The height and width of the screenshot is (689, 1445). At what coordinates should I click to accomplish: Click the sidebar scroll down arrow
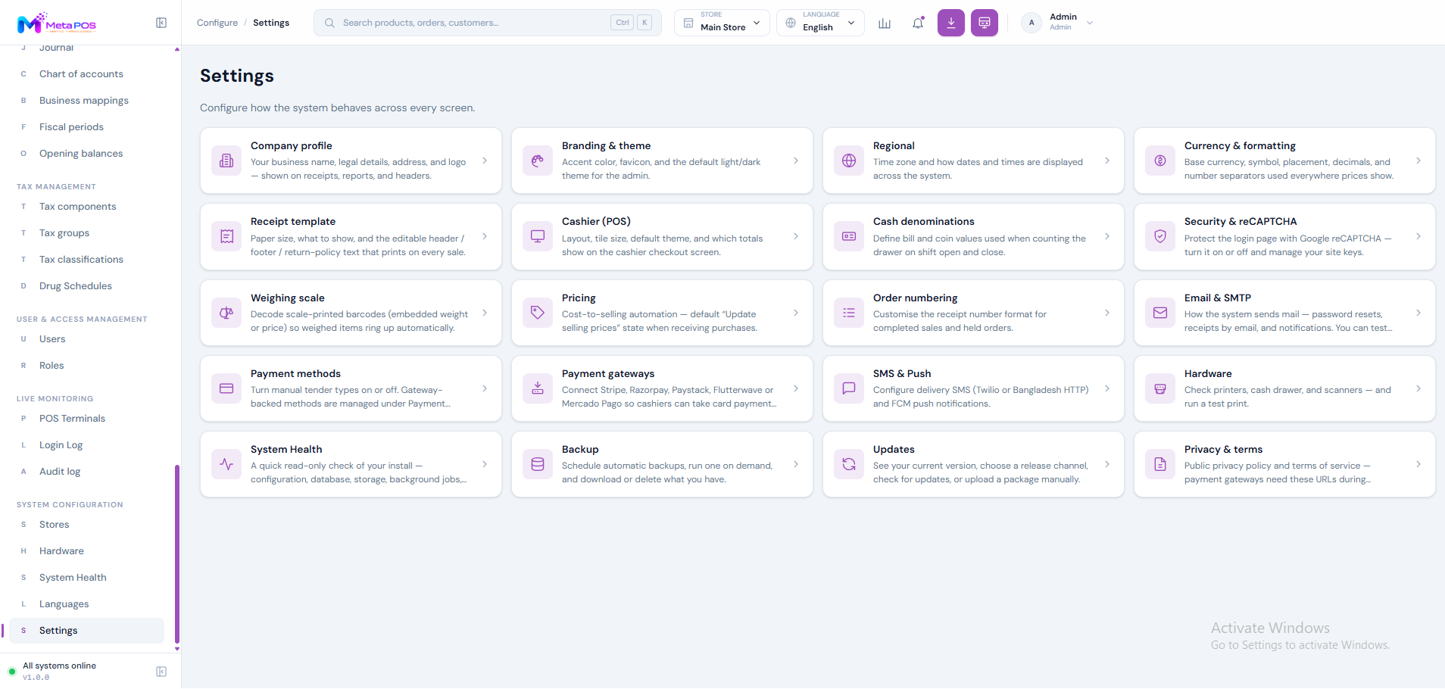(x=177, y=649)
